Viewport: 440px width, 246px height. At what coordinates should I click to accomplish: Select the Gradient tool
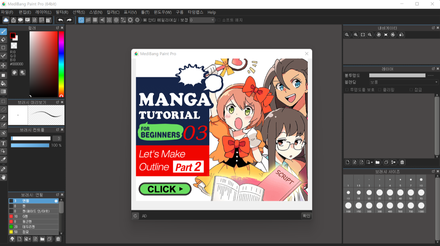pyautogui.click(x=3, y=91)
